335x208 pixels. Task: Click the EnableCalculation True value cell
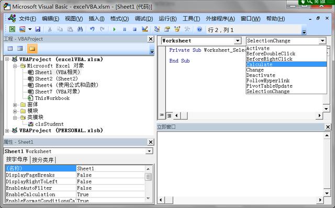tap(110, 194)
